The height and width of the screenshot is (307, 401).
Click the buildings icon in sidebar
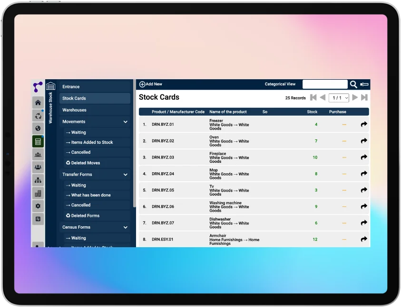click(x=38, y=193)
